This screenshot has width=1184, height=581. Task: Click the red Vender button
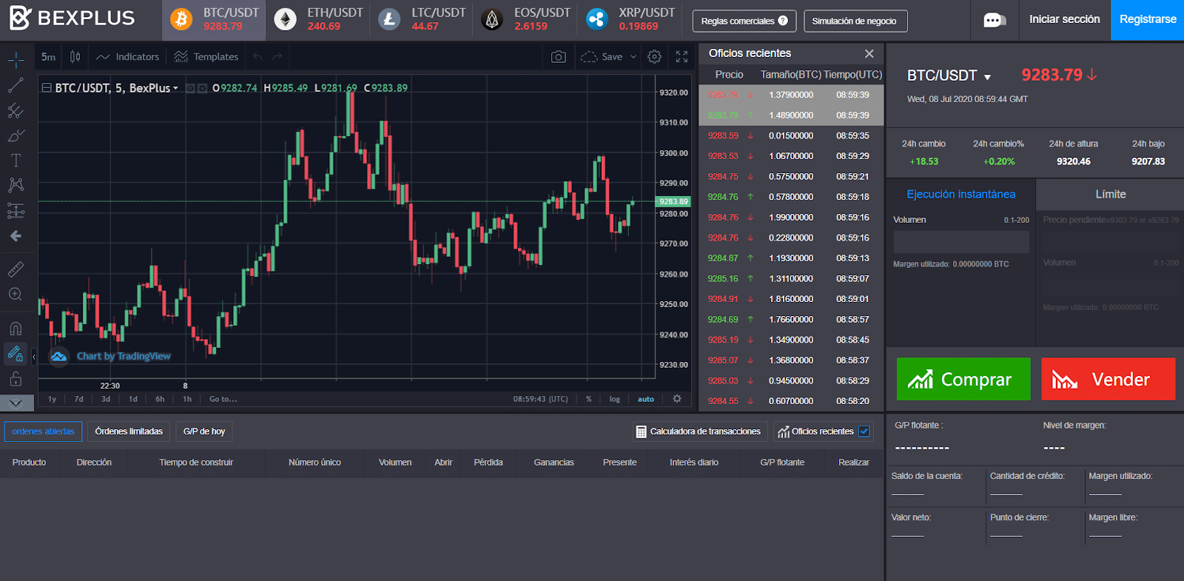(x=1108, y=379)
